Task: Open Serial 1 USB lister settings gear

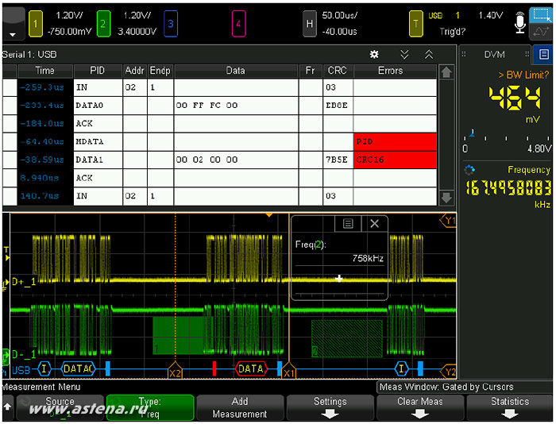Action: [x=374, y=54]
